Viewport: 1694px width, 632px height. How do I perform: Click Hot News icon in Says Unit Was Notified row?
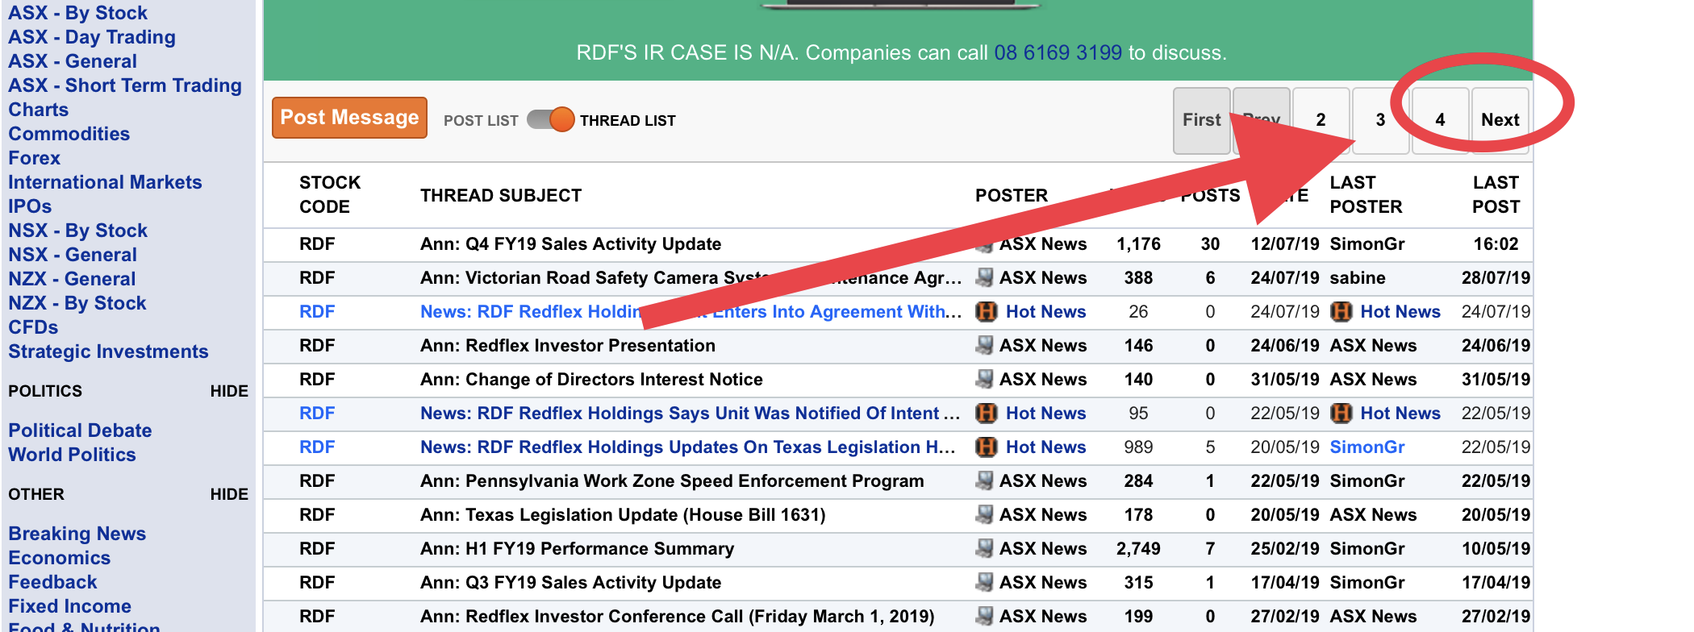click(x=986, y=414)
